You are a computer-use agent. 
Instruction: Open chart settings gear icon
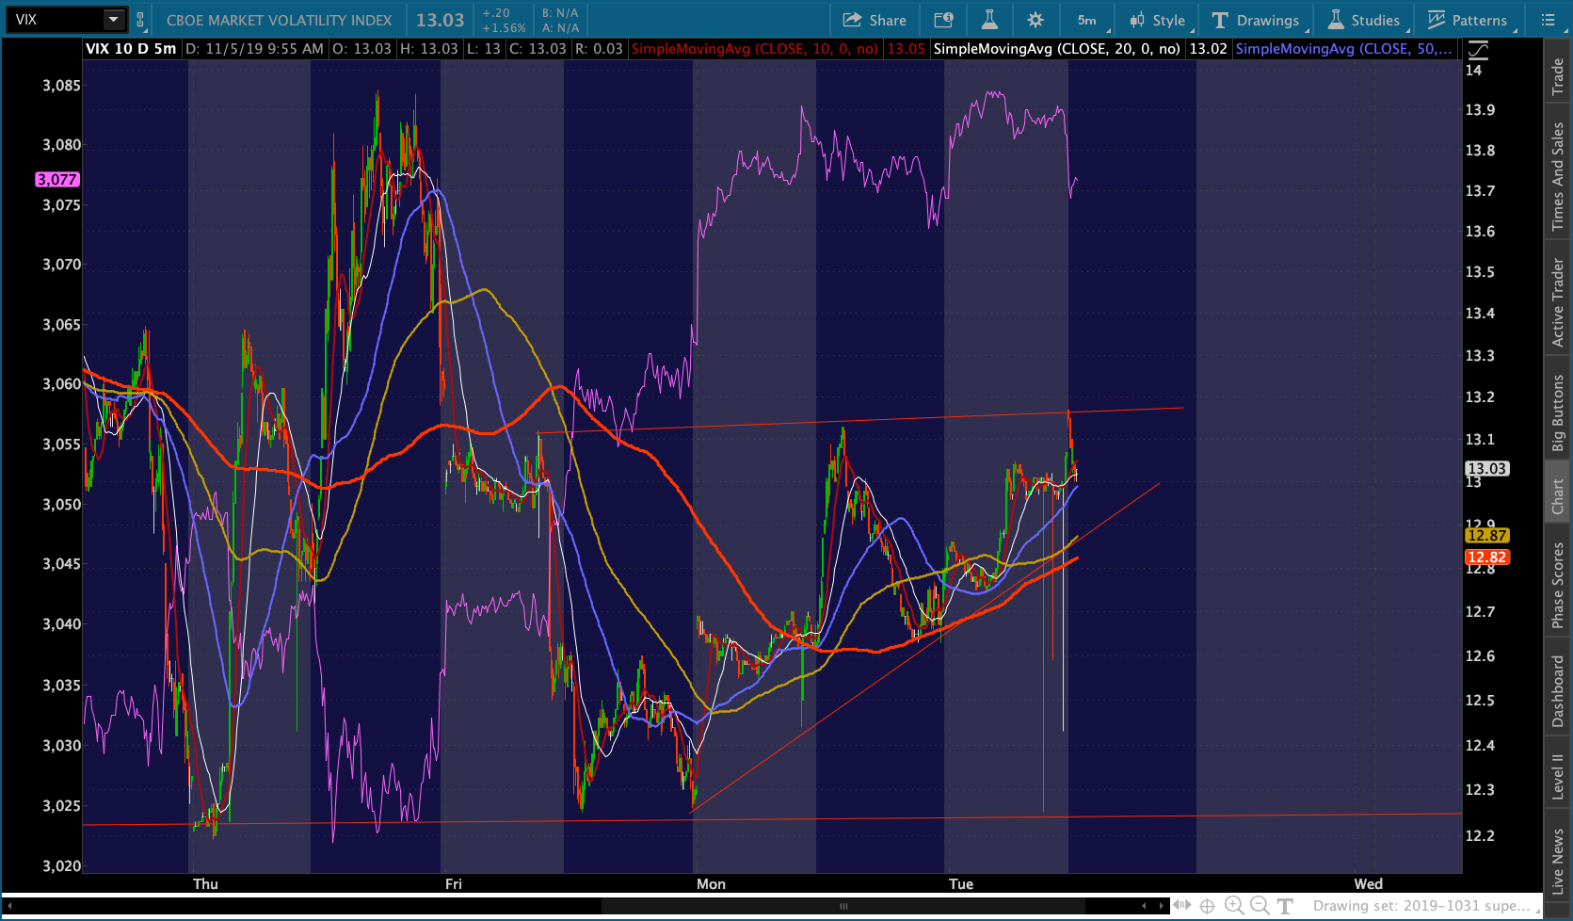tap(1035, 20)
